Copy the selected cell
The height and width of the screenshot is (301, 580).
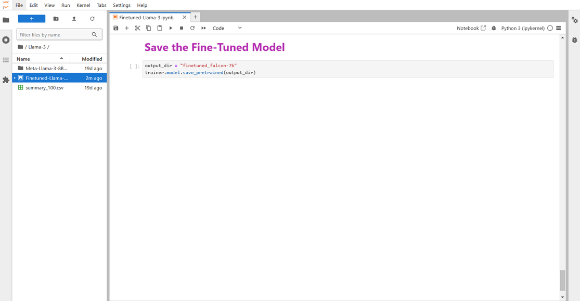(x=148, y=28)
